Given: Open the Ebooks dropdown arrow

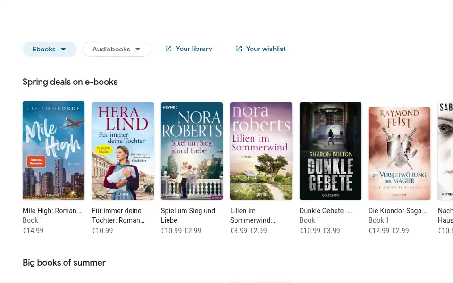Looking at the screenshot, I should coord(63,50).
